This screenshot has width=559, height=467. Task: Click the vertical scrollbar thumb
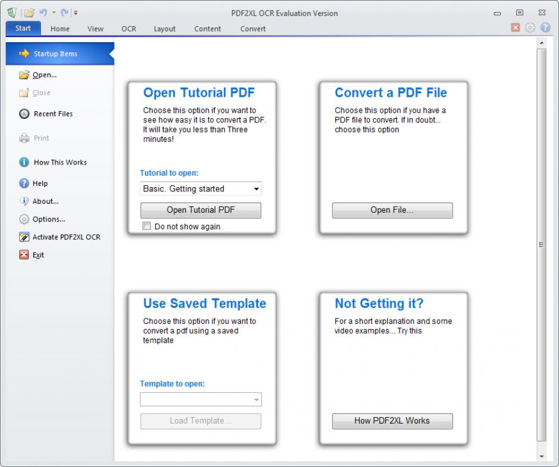542,245
